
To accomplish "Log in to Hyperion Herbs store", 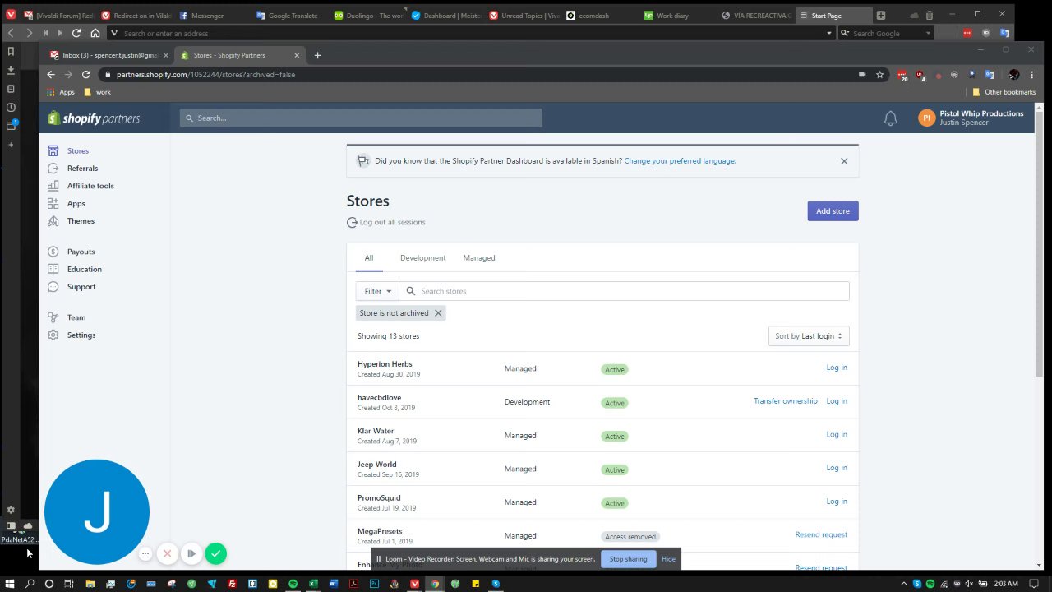I will pos(837,368).
